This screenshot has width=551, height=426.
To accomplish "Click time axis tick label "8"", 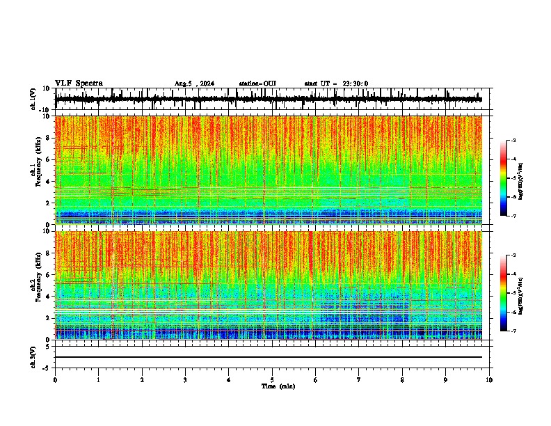I will click(402, 380).
